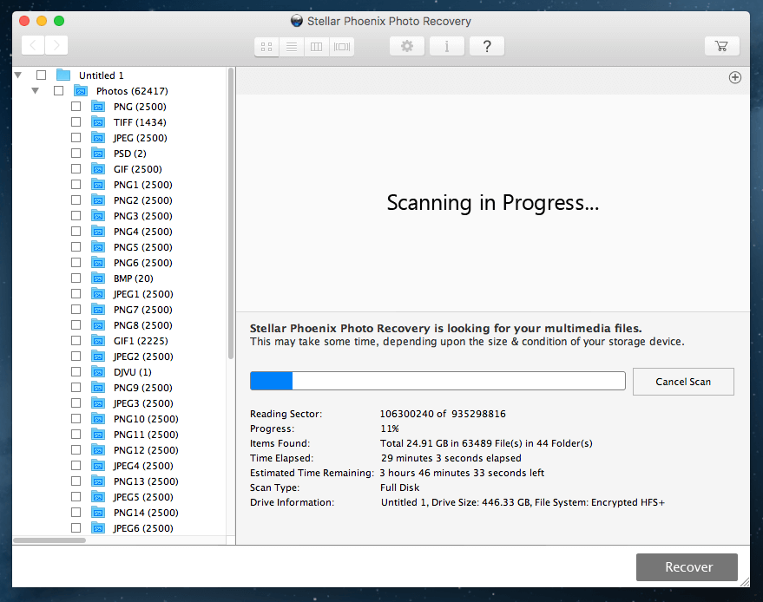This screenshot has width=763, height=602.
Task: Check the BMP (20) checkbox
Action: tap(76, 278)
